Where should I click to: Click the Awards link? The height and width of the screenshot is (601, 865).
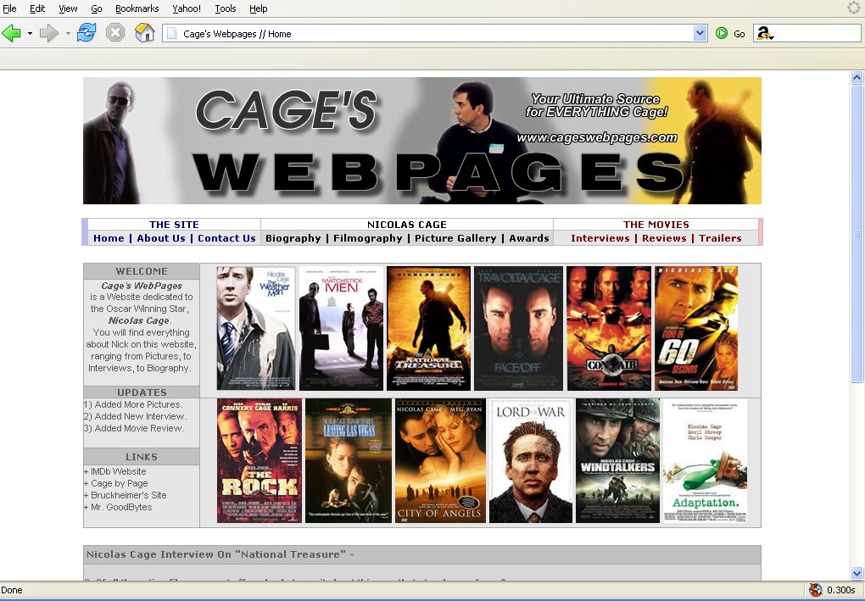point(529,238)
